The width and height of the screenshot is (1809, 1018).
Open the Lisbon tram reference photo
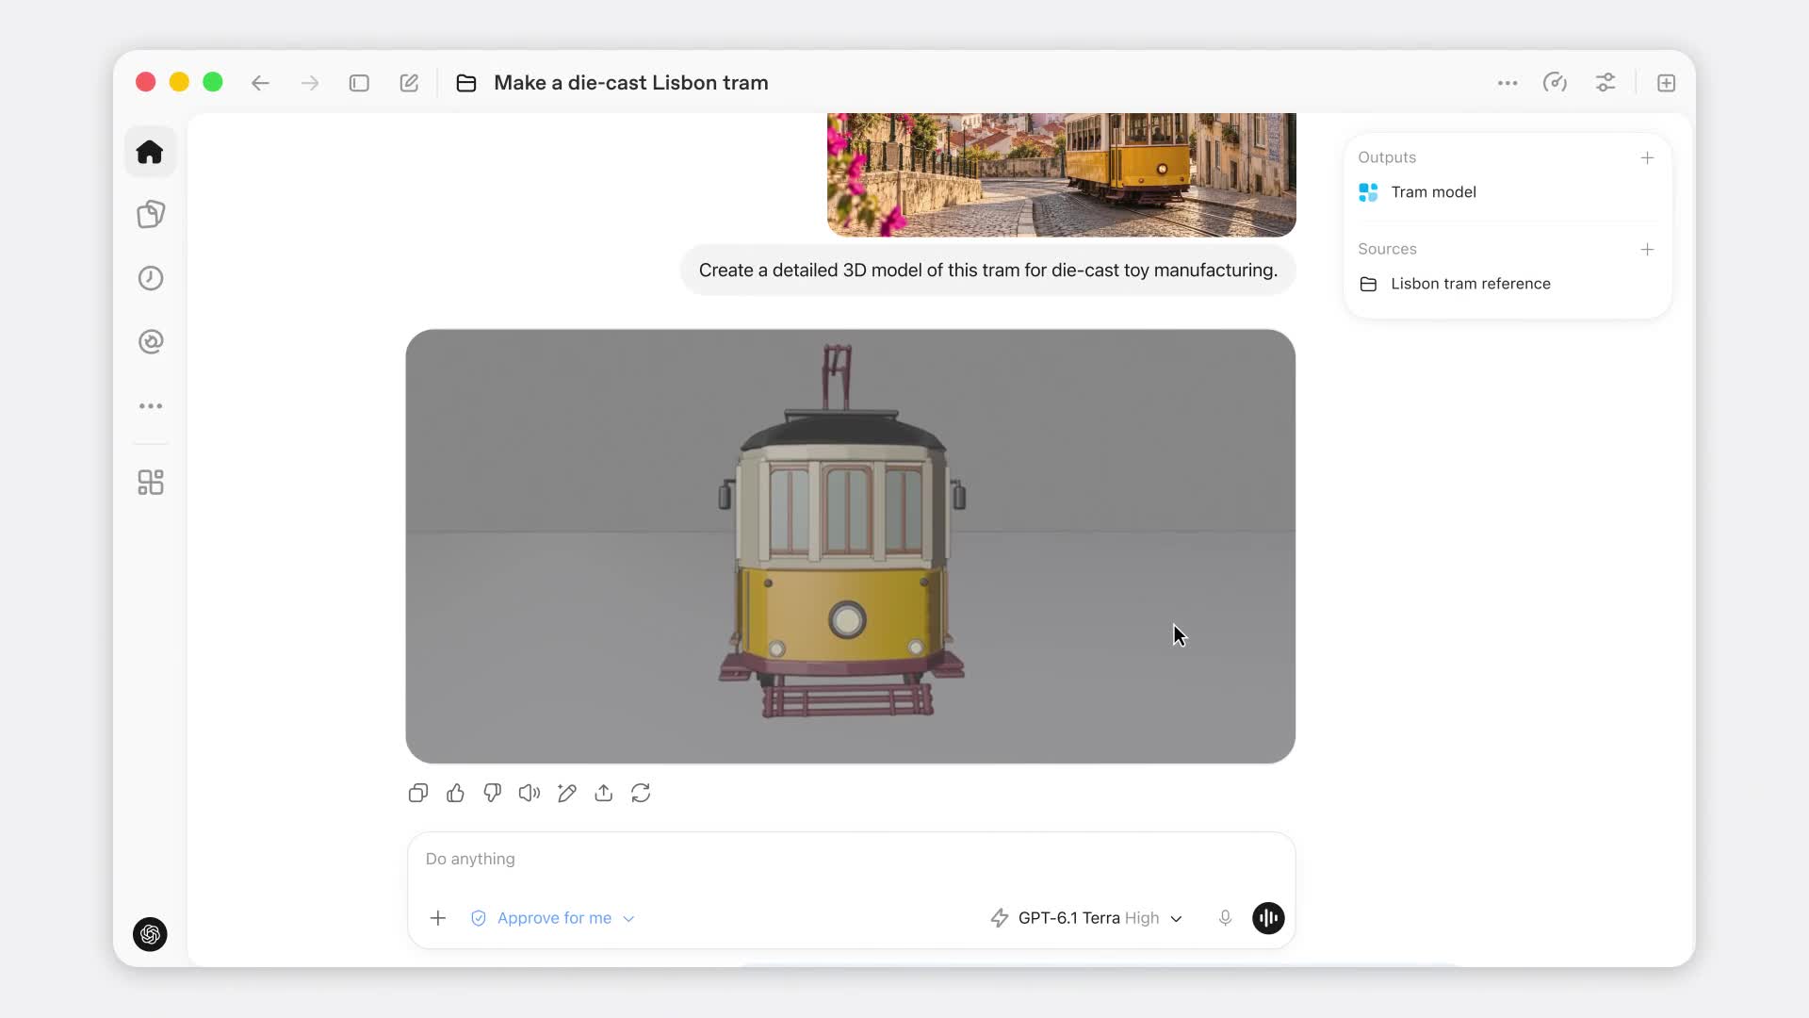click(x=1062, y=174)
